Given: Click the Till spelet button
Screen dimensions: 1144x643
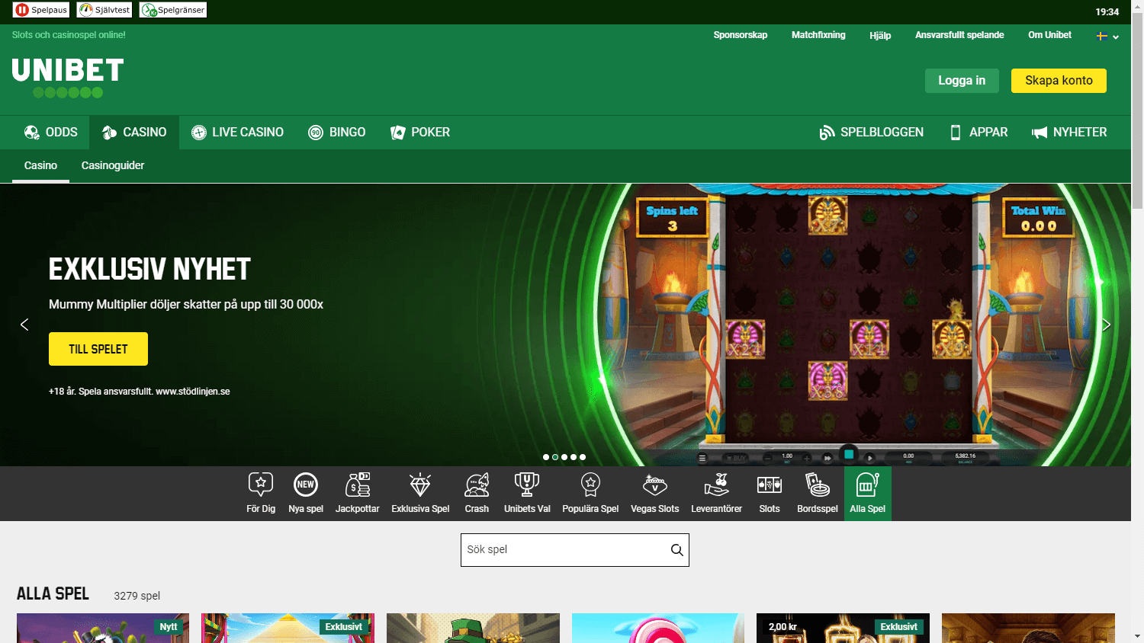Looking at the screenshot, I should 98,349.
